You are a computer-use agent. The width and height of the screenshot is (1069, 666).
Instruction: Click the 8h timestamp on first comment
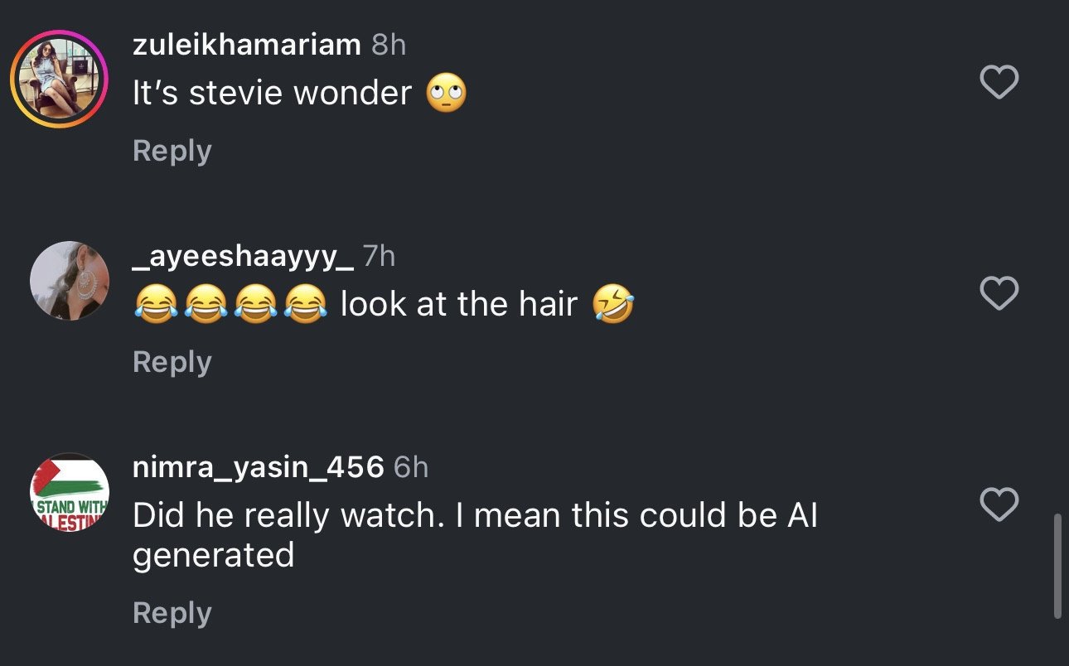[389, 45]
